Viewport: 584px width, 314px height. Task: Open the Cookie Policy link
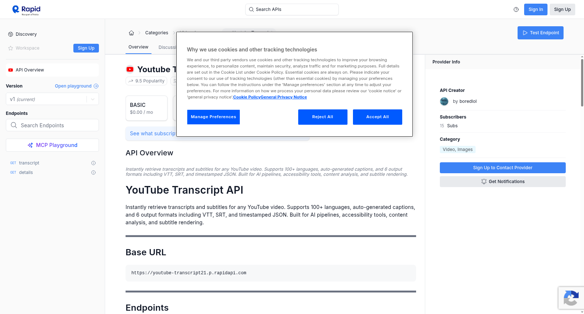click(x=247, y=97)
